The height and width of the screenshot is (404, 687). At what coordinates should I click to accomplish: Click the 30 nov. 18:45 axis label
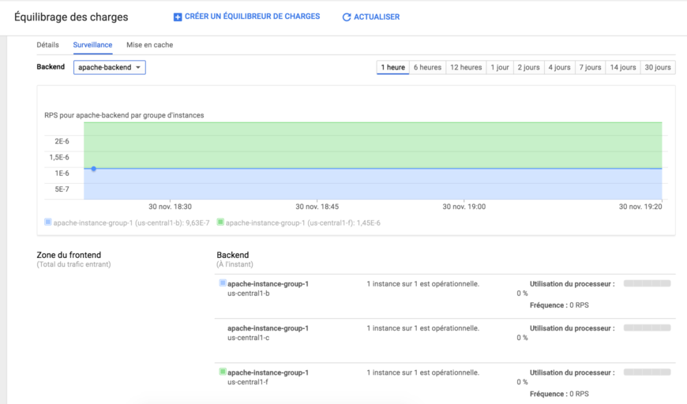point(317,207)
